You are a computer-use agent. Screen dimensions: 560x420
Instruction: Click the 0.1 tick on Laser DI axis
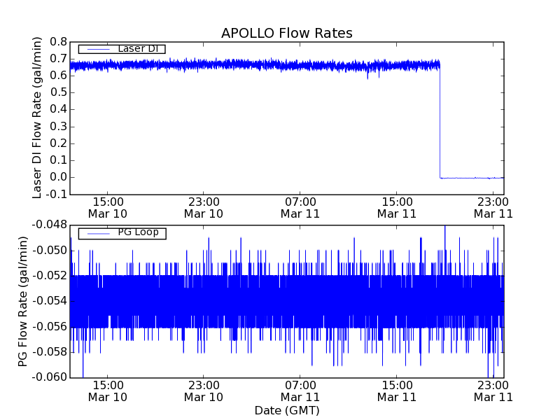click(x=59, y=160)
